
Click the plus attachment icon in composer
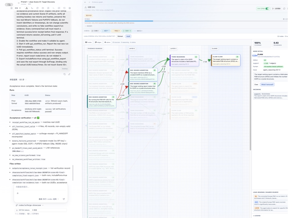point(18,193)
